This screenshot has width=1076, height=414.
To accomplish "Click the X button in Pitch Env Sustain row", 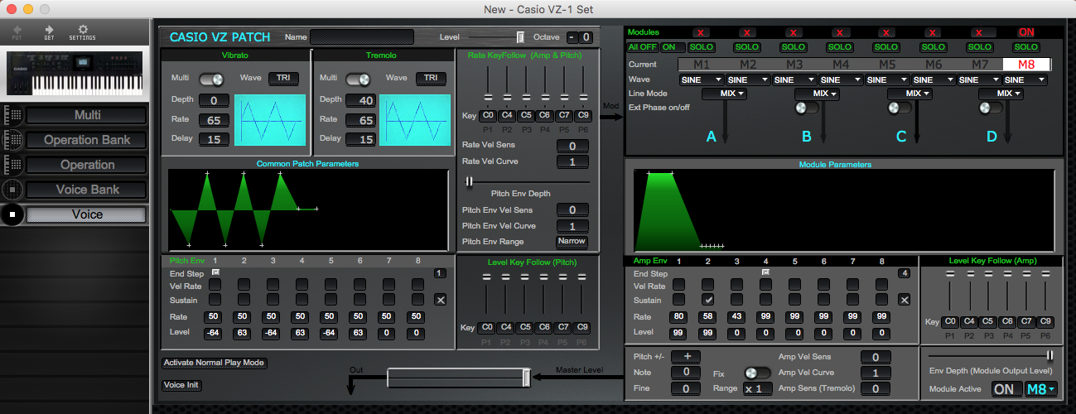I will pos(441,300).
